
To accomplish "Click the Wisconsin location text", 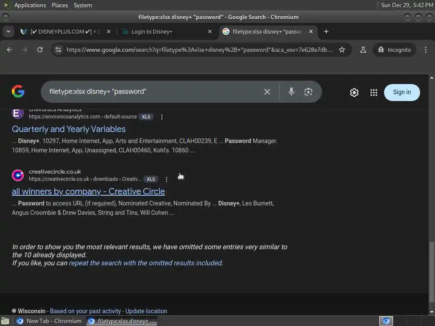I will point(31,311).
